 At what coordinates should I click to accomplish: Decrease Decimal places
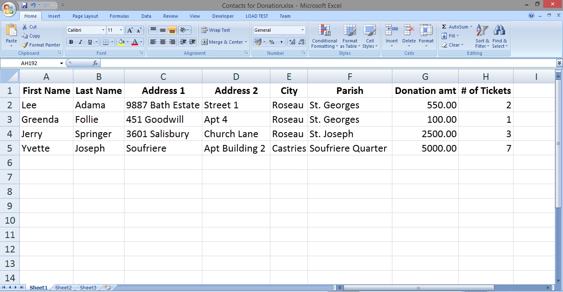coord(301,42)
